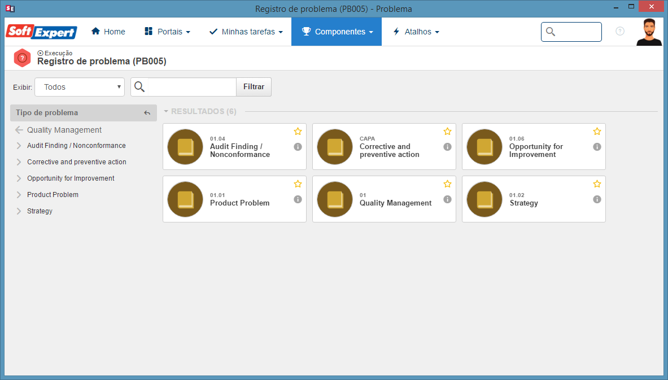Open the CAPA Corrective and preventive action title

coord(390,150)
